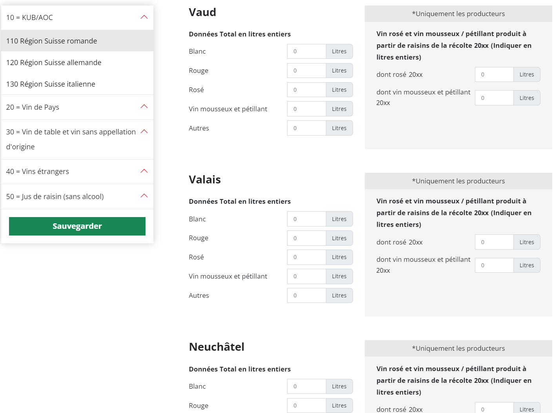
Task: Click Vaud dont rosé 20xx input
Action: tap(494, 74)
